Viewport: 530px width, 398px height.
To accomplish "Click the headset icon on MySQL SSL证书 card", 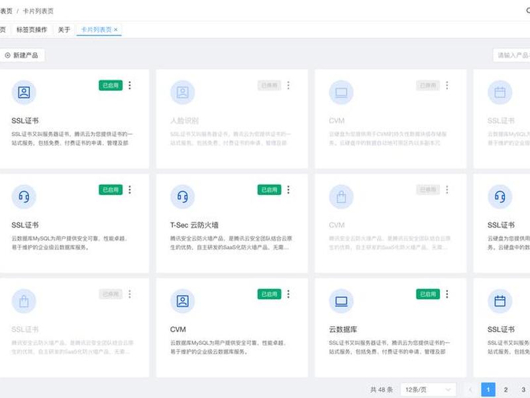I will [24, 196].
